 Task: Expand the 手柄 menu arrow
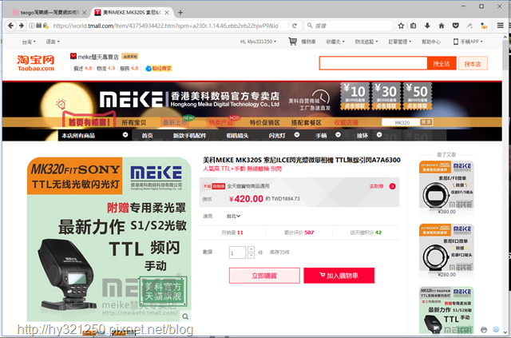point(338,135)
